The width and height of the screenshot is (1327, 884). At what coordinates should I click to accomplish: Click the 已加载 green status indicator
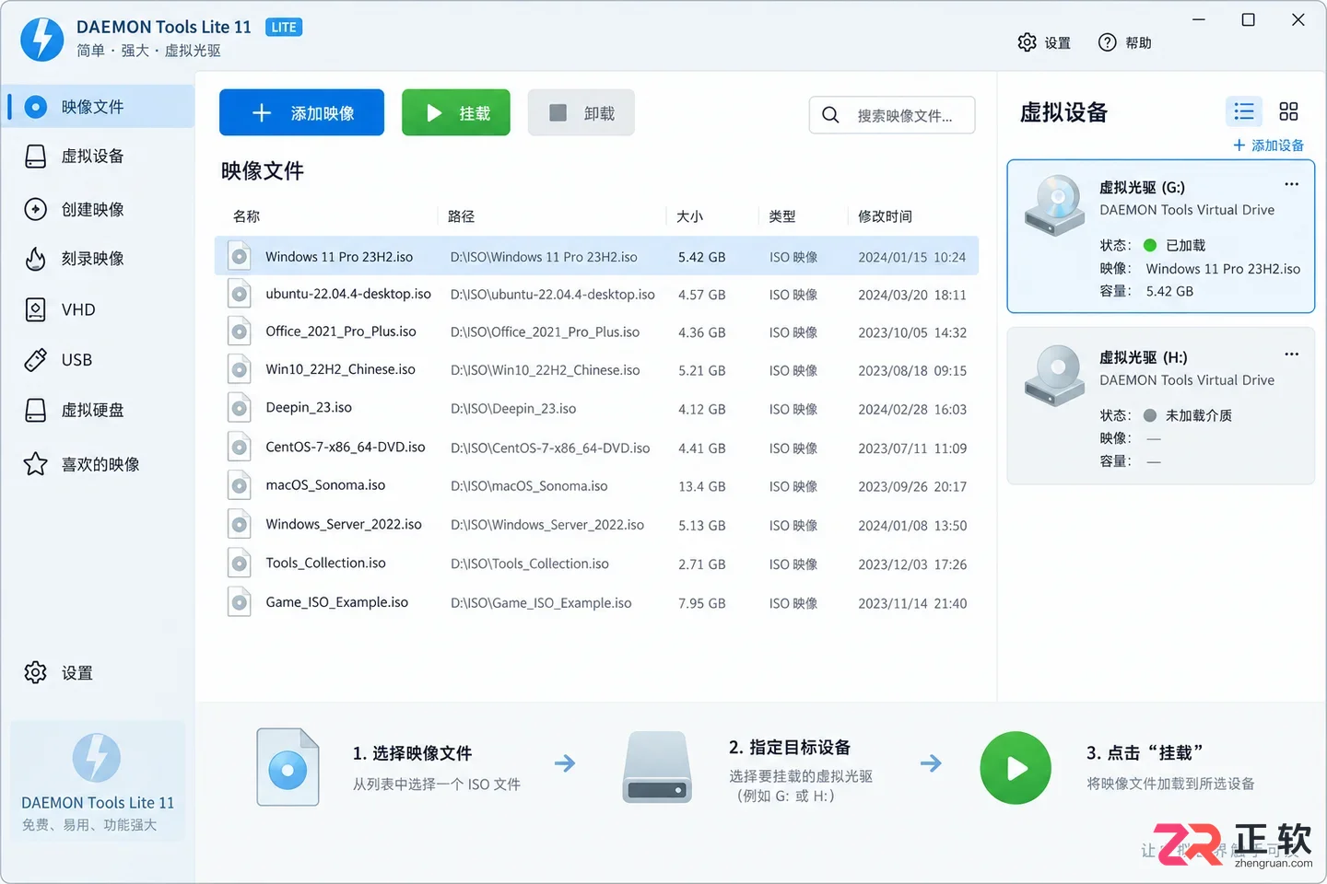[1150, 245]
